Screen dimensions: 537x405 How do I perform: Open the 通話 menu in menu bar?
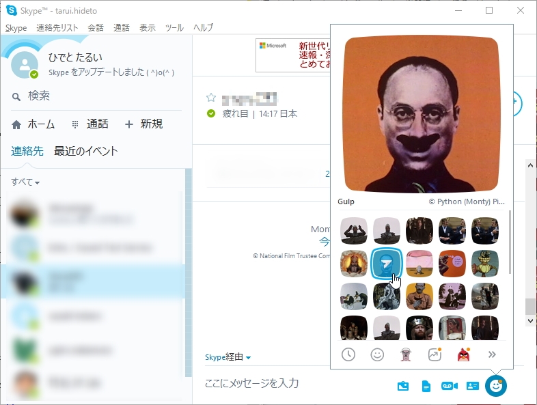pyautogui.click(x=122, y=28)
